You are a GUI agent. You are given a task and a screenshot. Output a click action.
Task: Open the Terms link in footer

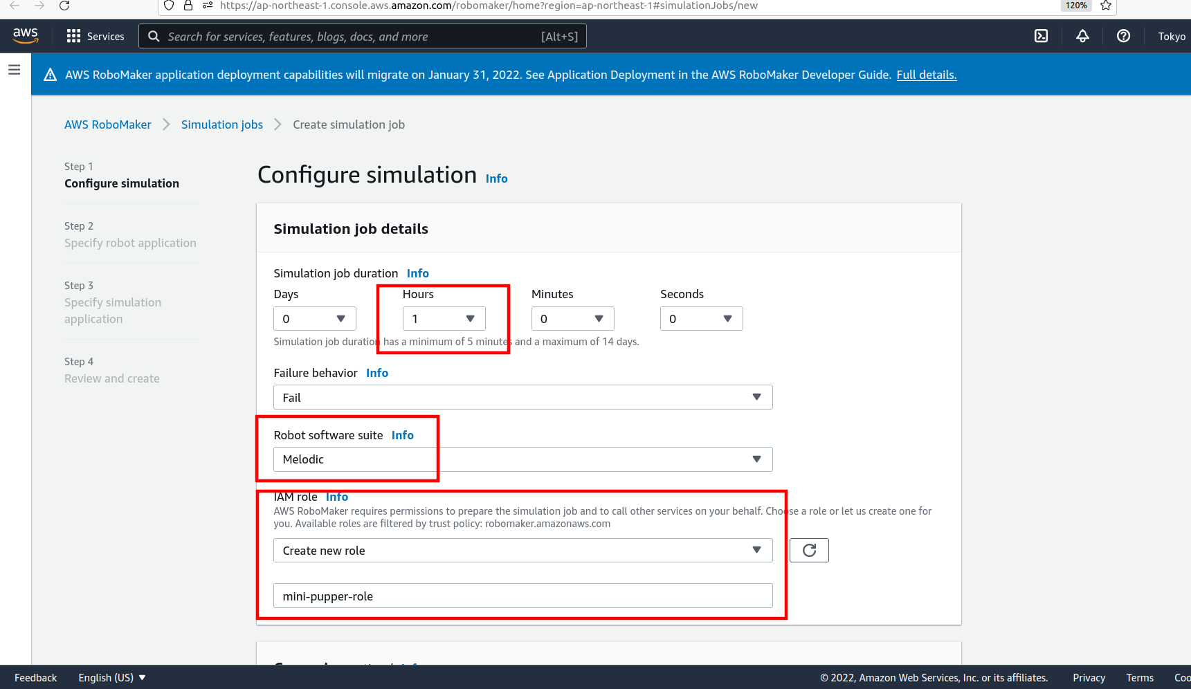click(x=1139, y=678)
